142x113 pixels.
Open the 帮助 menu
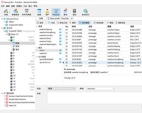pyautogui.click(x=35, y=6)
